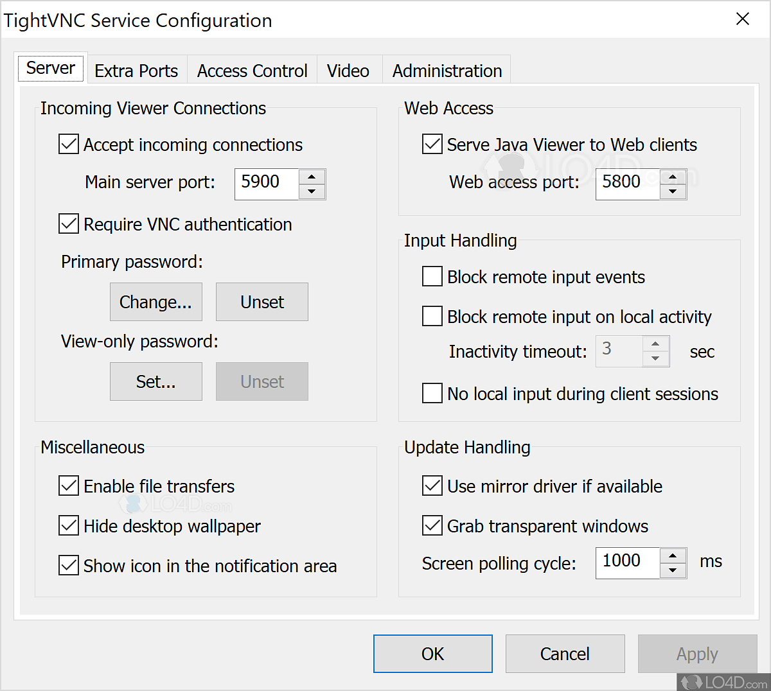This screenshot has width=771, height=691.
Task: Check Block remote input on local activity
Action: click(x=432, y=316)
